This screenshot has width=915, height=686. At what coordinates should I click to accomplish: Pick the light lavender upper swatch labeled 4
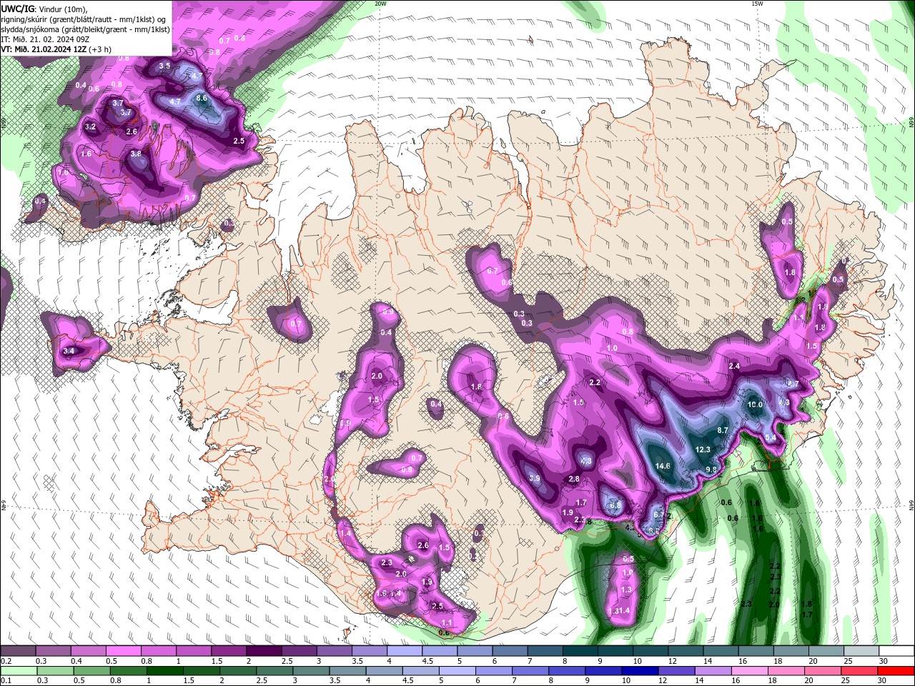(405, 651)
